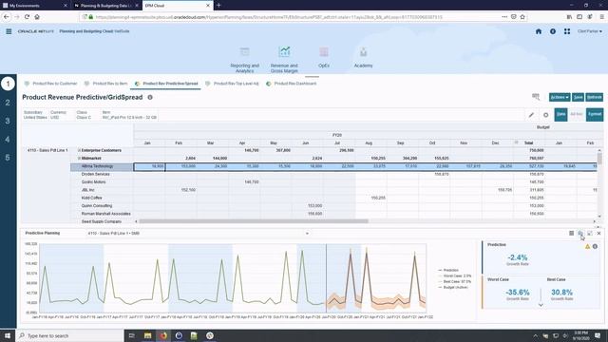Open the OpEx cluster
Image resolution: width=608 pixels, height=342 pixels.
pos(324,57)
